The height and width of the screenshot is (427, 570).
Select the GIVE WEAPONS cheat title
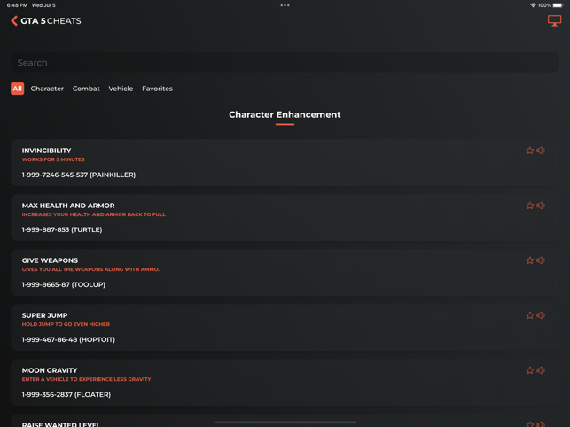[50, 260]
